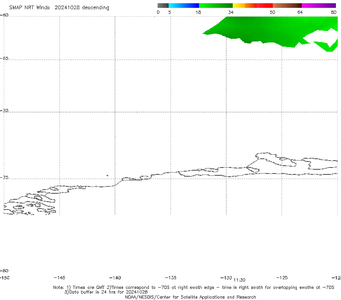
Task: Click the latitude label '-70'
Action: tap(4, 111)
